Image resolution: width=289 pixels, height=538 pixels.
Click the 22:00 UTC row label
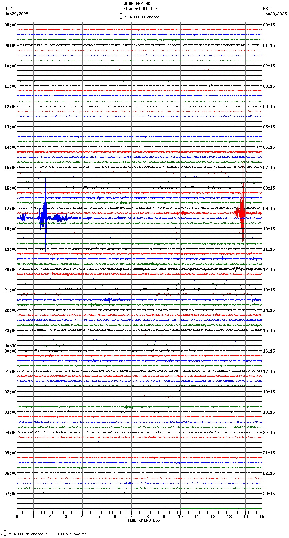(x=11, y=310)
